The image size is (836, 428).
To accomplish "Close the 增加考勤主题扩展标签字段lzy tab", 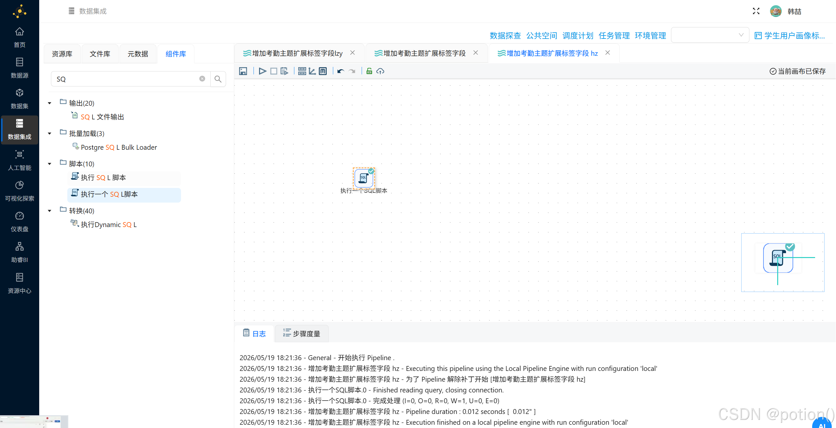I will (x=352, y=53).
